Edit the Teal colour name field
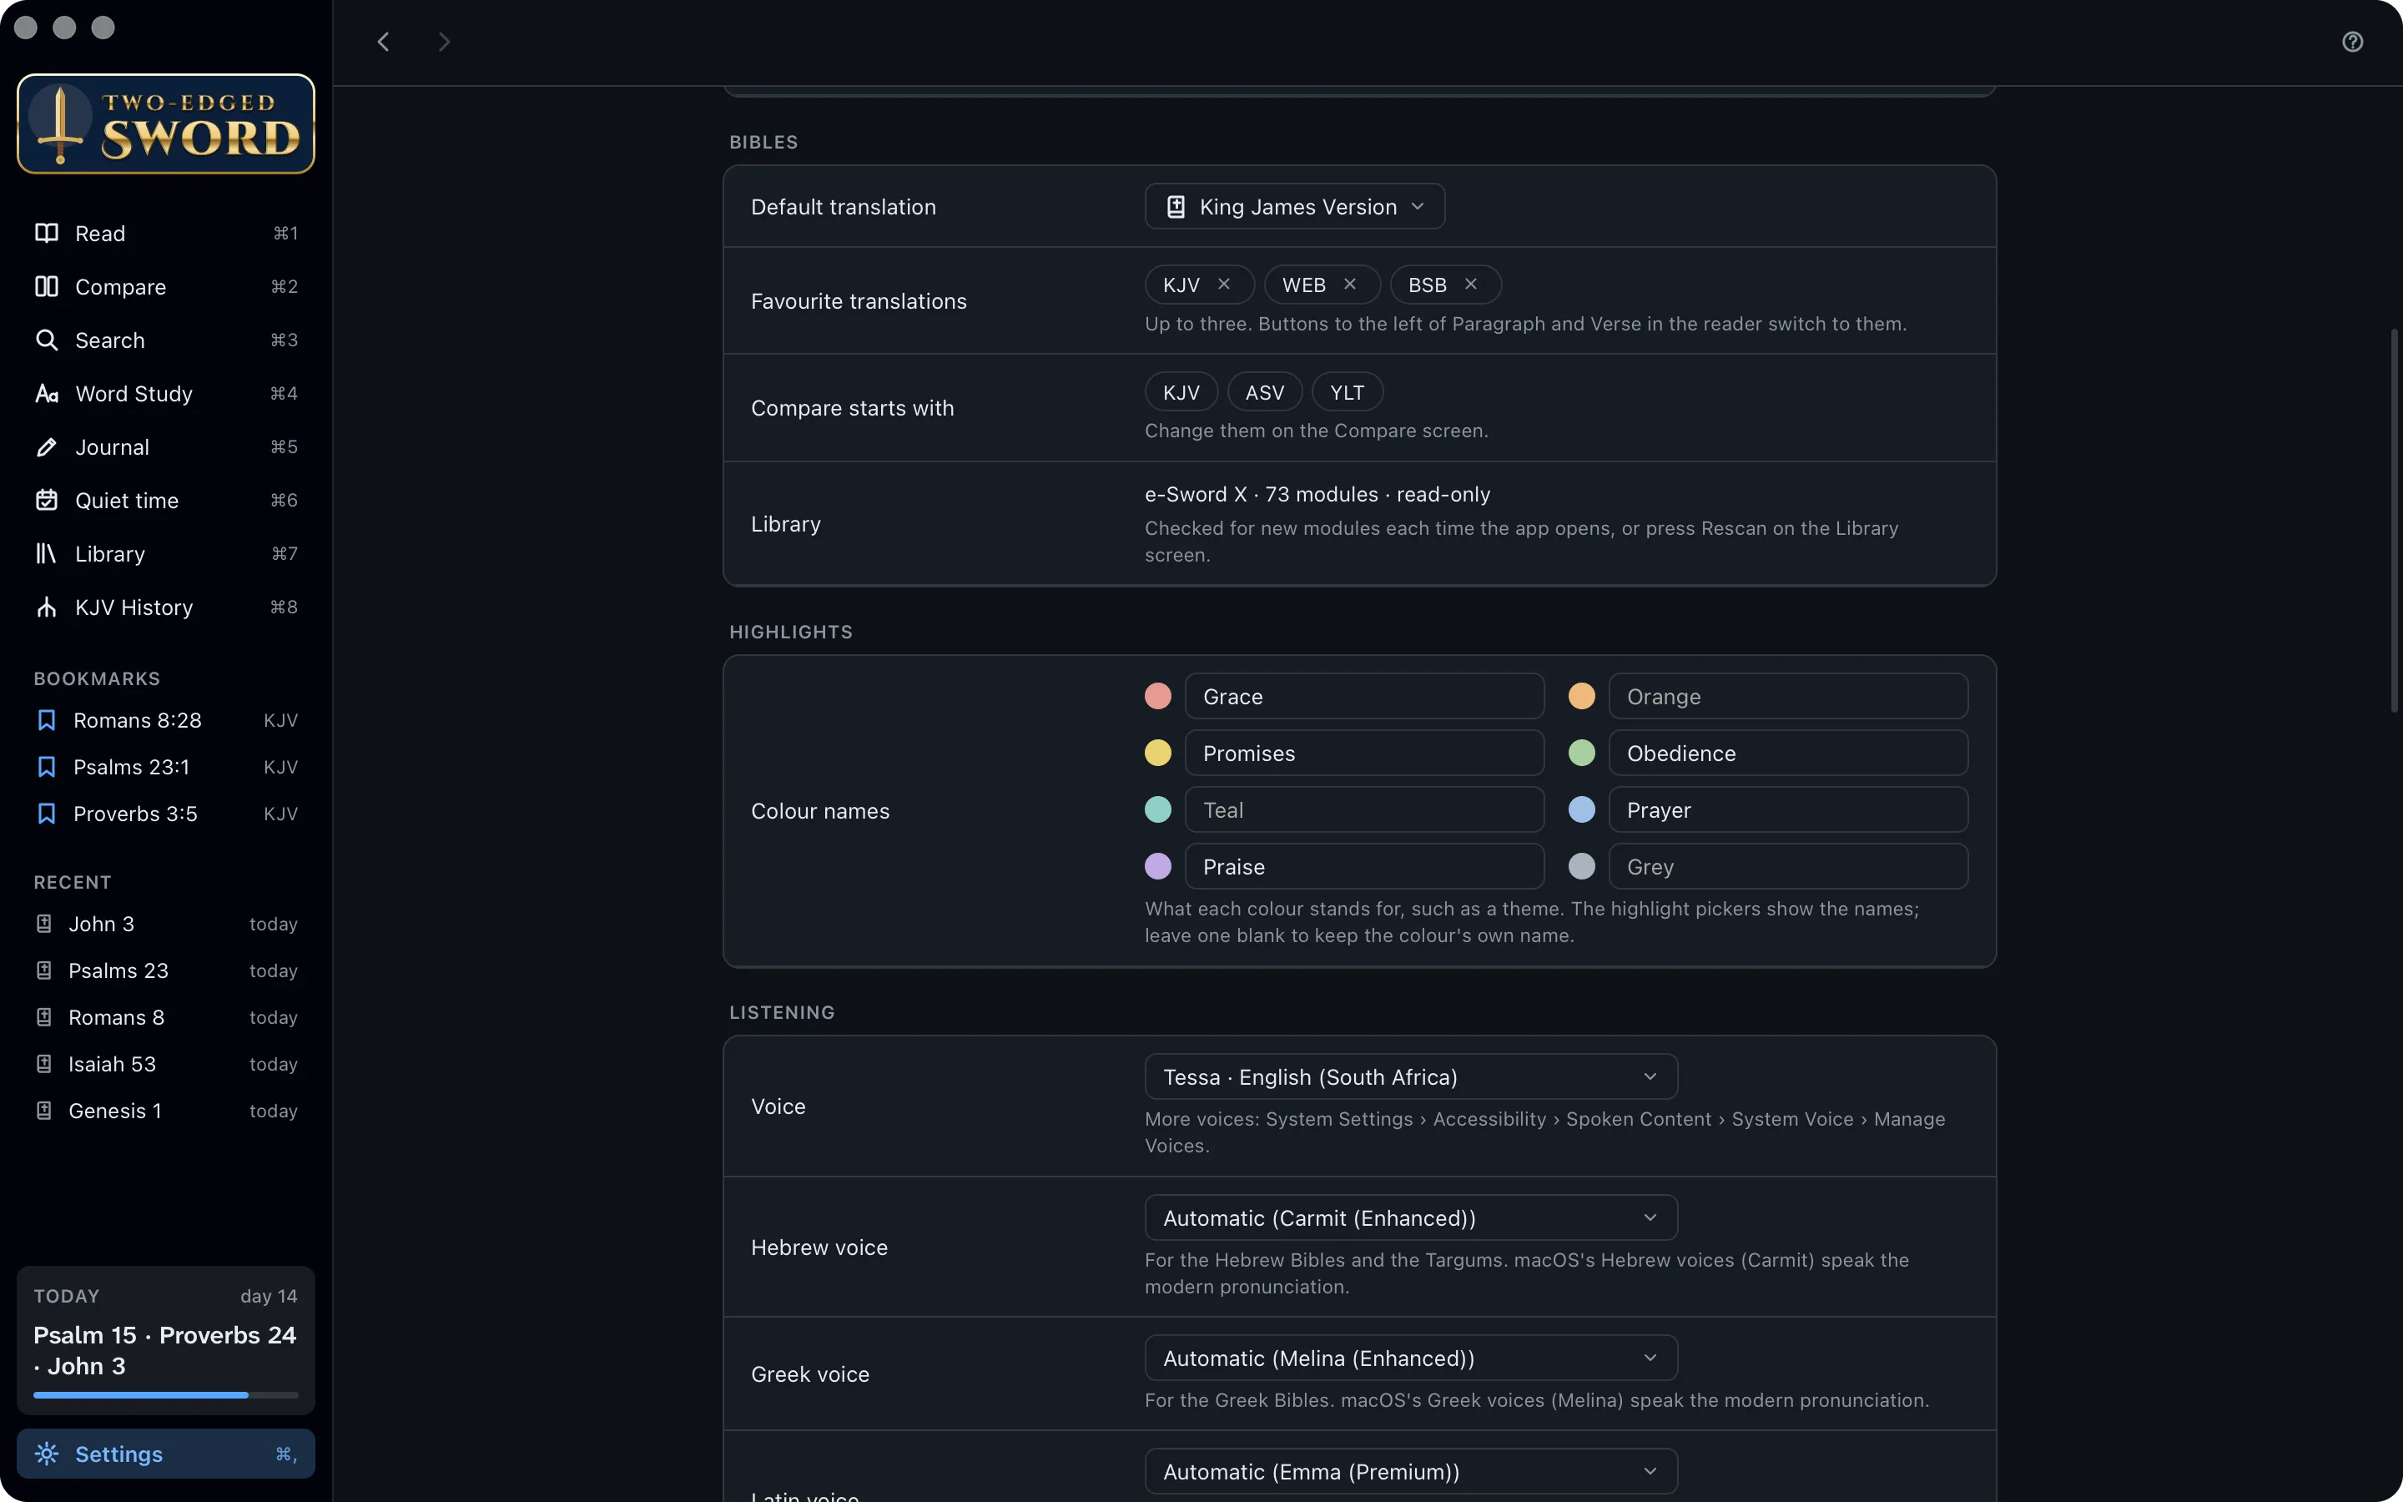The height and width of the screenshot is (1502, 2403). (1364, 809)
